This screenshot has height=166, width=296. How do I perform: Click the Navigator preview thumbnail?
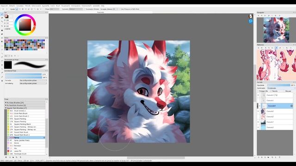pos(276,30)
